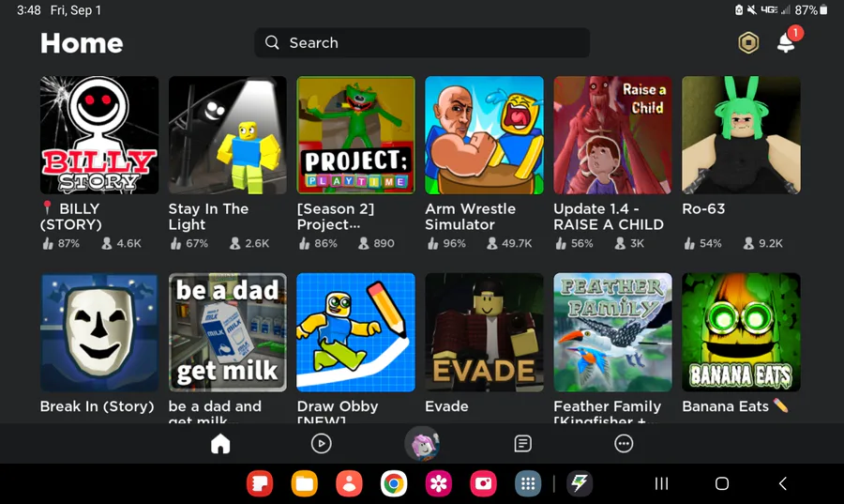This screenshot has width=844, height=504.
Task: Click the 9.2K players under Ro-63
Action: [762, 243]
